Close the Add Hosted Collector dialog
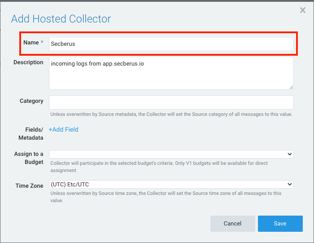314x243 pixels. 303,10
